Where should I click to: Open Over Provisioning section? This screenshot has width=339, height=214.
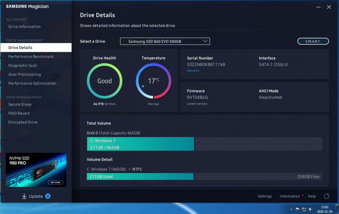point(25,74)
